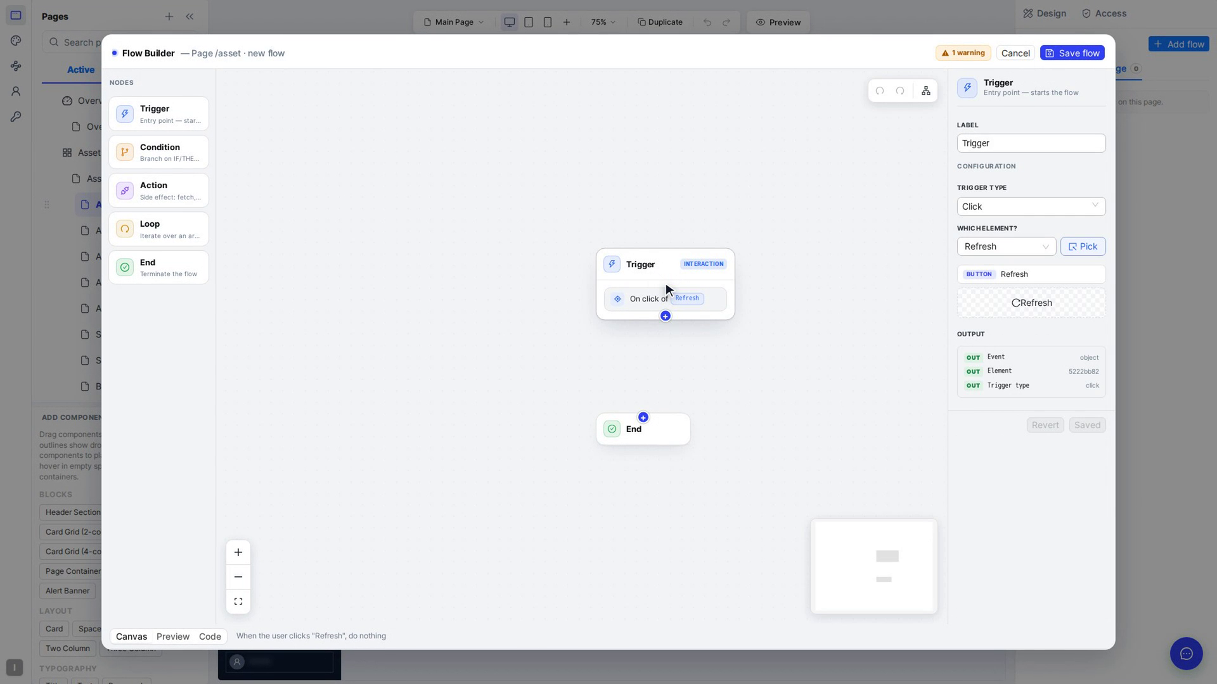Zoom out with the canvas minus button

click(x=238, y=577)
